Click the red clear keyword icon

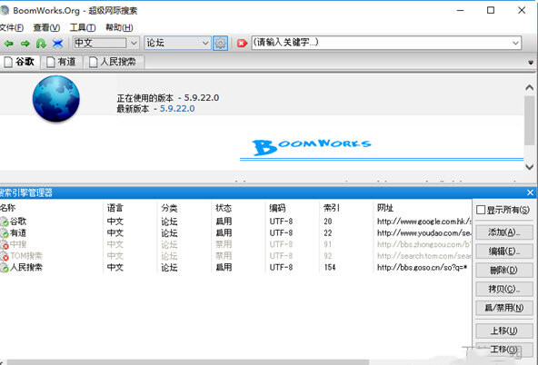(242, 44)
